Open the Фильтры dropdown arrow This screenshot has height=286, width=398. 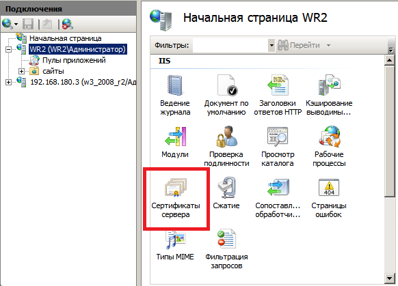pyautogui.click(x=271, y=45)
